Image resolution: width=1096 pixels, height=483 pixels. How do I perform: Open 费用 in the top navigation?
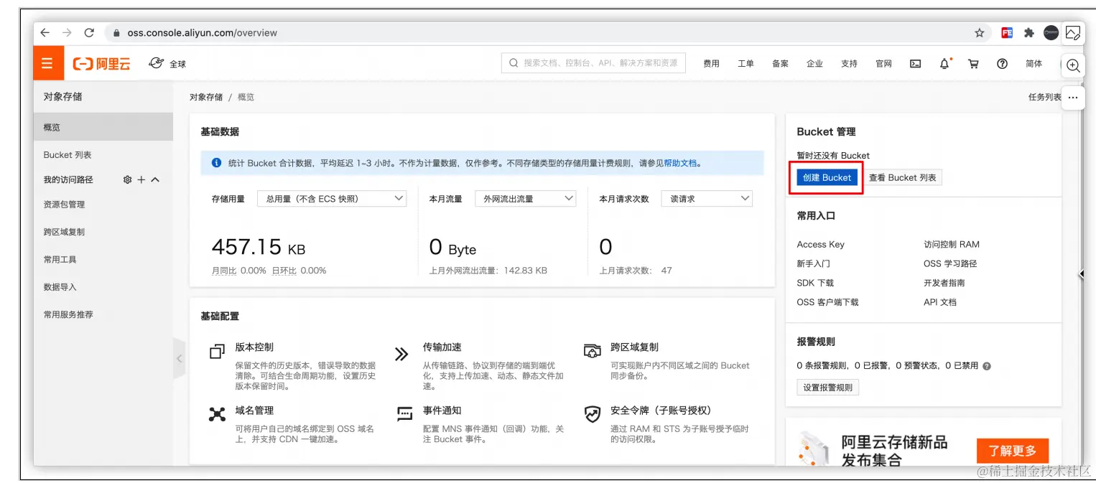(x=711, y=64)
